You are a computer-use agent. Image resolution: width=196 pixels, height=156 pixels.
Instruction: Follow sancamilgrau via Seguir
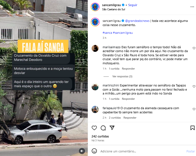click(133, 5)
